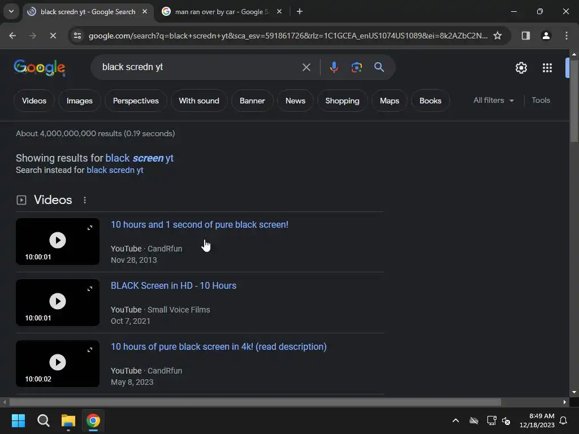Close the 'man ran over by car' tab
Viewport: 579px width, 434px height.
pos(279,11)
